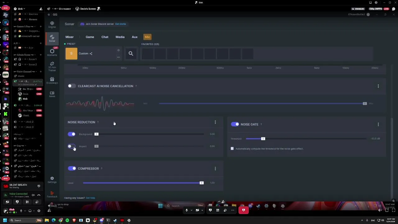Open News in the GG sidebar
This screenshot has height=224, width=398.
(52, 94)
